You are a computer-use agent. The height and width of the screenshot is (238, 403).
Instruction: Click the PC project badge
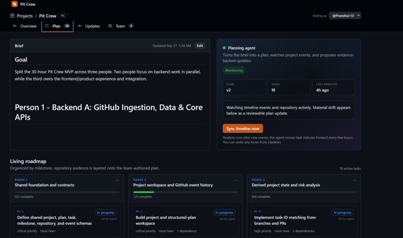tap(63, 15)
